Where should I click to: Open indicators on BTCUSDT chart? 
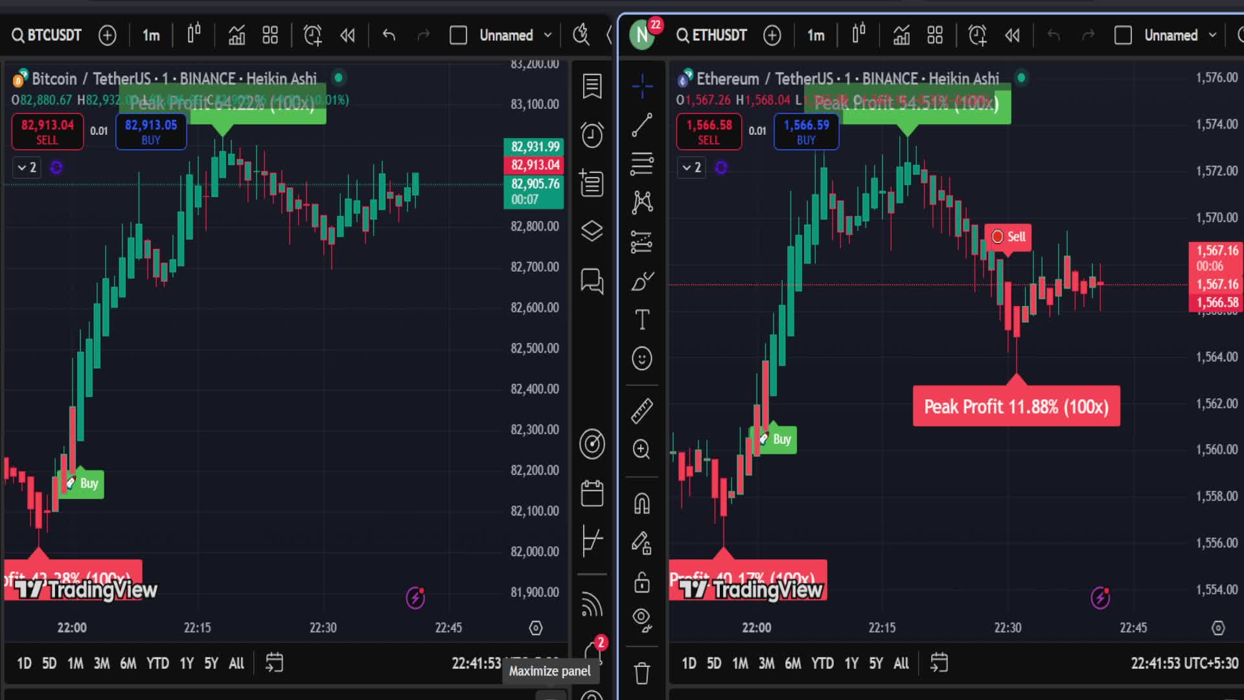coord(236,35)
